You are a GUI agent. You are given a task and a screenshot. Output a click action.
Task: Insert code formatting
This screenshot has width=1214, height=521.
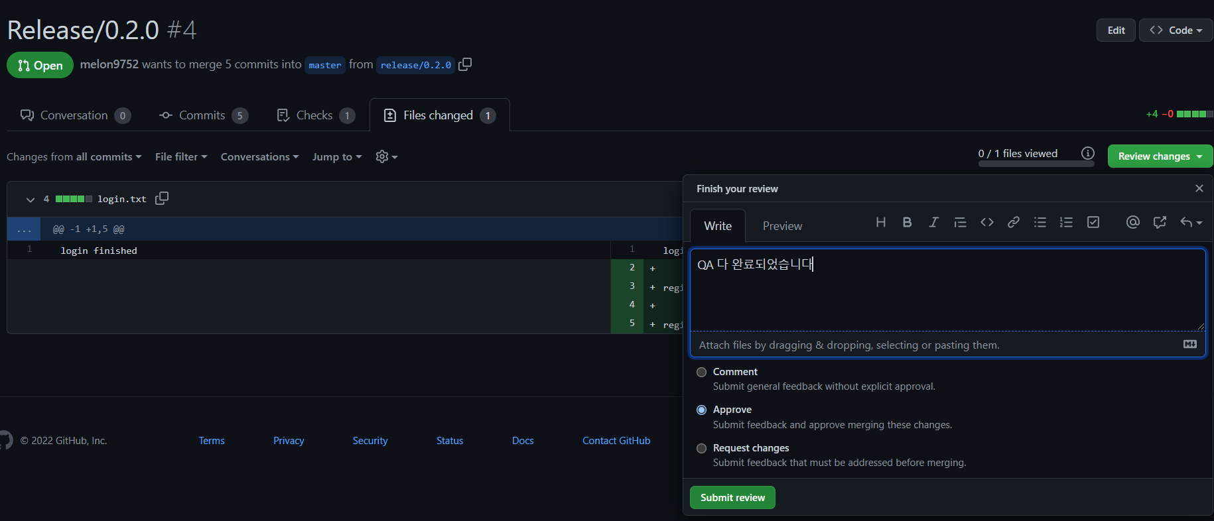[x=987, y=222]
